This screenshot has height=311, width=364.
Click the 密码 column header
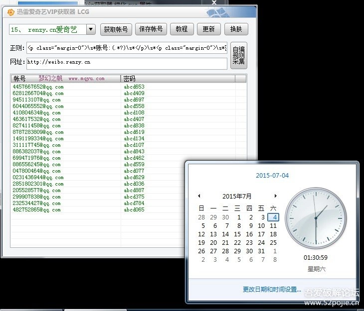tap(178, 79)
